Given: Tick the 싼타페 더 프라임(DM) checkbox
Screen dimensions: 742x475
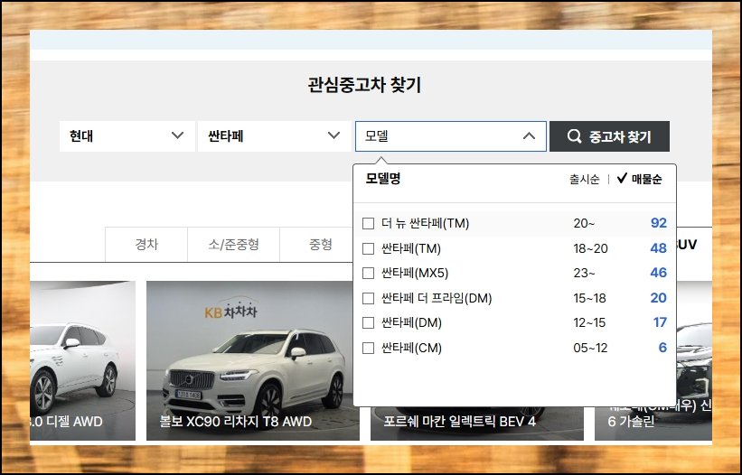Looking at the screenshot, I should pyautogui.click(x=368, y=298).
